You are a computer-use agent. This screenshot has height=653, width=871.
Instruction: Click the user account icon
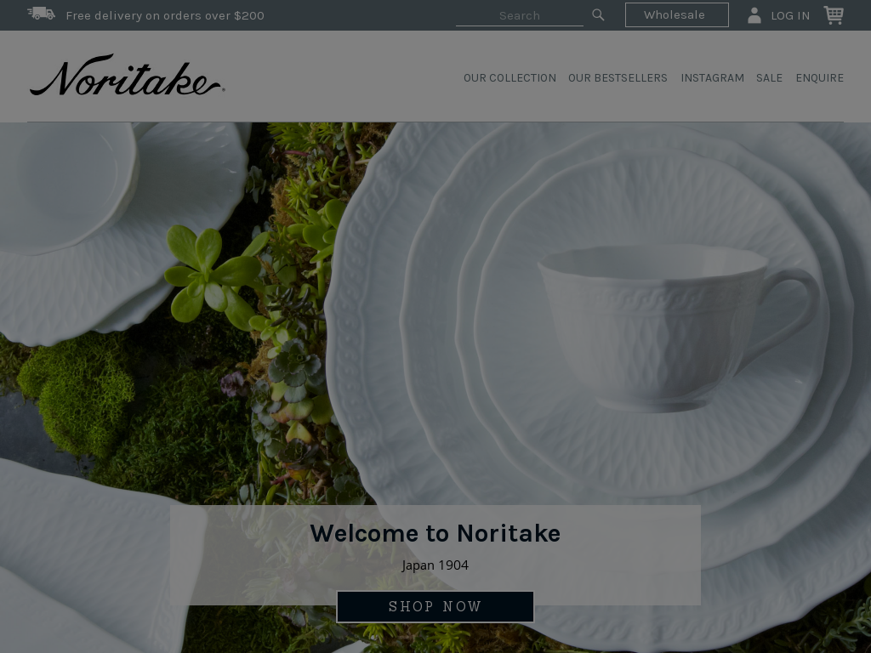point(754,15)
